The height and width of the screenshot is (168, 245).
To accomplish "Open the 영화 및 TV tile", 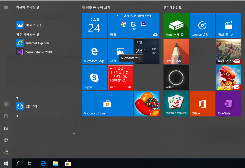I will tap(229, 25).
